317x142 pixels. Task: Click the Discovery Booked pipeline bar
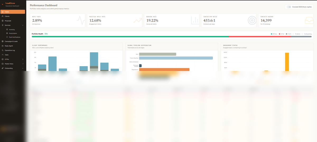click(x=140, y=66)
